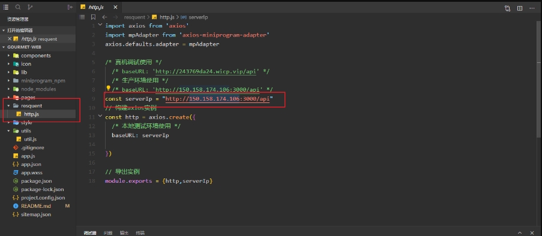542x236 pixels.
Task: Select the http.js breadcrumb
Action: (167, 17)
